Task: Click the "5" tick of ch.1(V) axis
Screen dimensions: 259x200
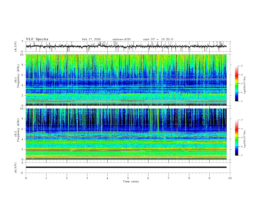Action: point(23,42)
